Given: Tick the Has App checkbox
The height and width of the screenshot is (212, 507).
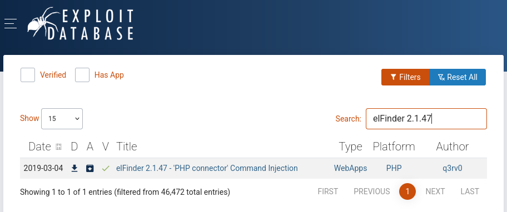Looking at the screenshot, I should tap(82, 75).
